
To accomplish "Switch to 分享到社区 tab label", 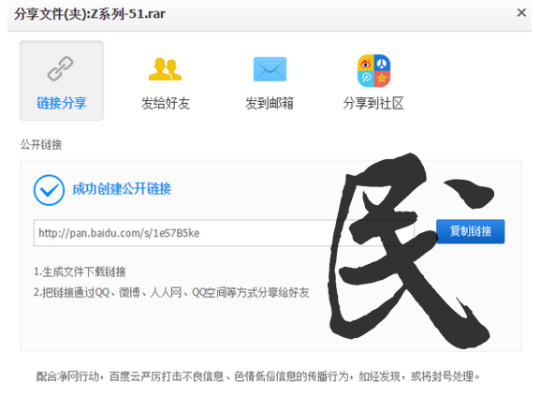I will (x=373, y=103).
